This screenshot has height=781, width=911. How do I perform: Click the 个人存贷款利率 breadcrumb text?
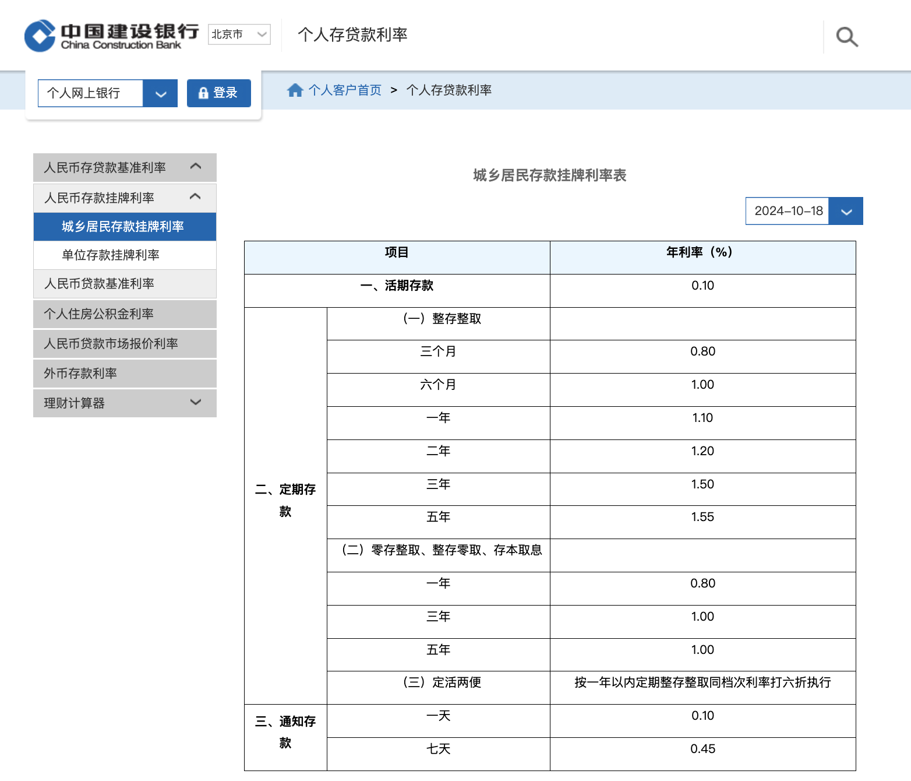click(x=449, y=90)
